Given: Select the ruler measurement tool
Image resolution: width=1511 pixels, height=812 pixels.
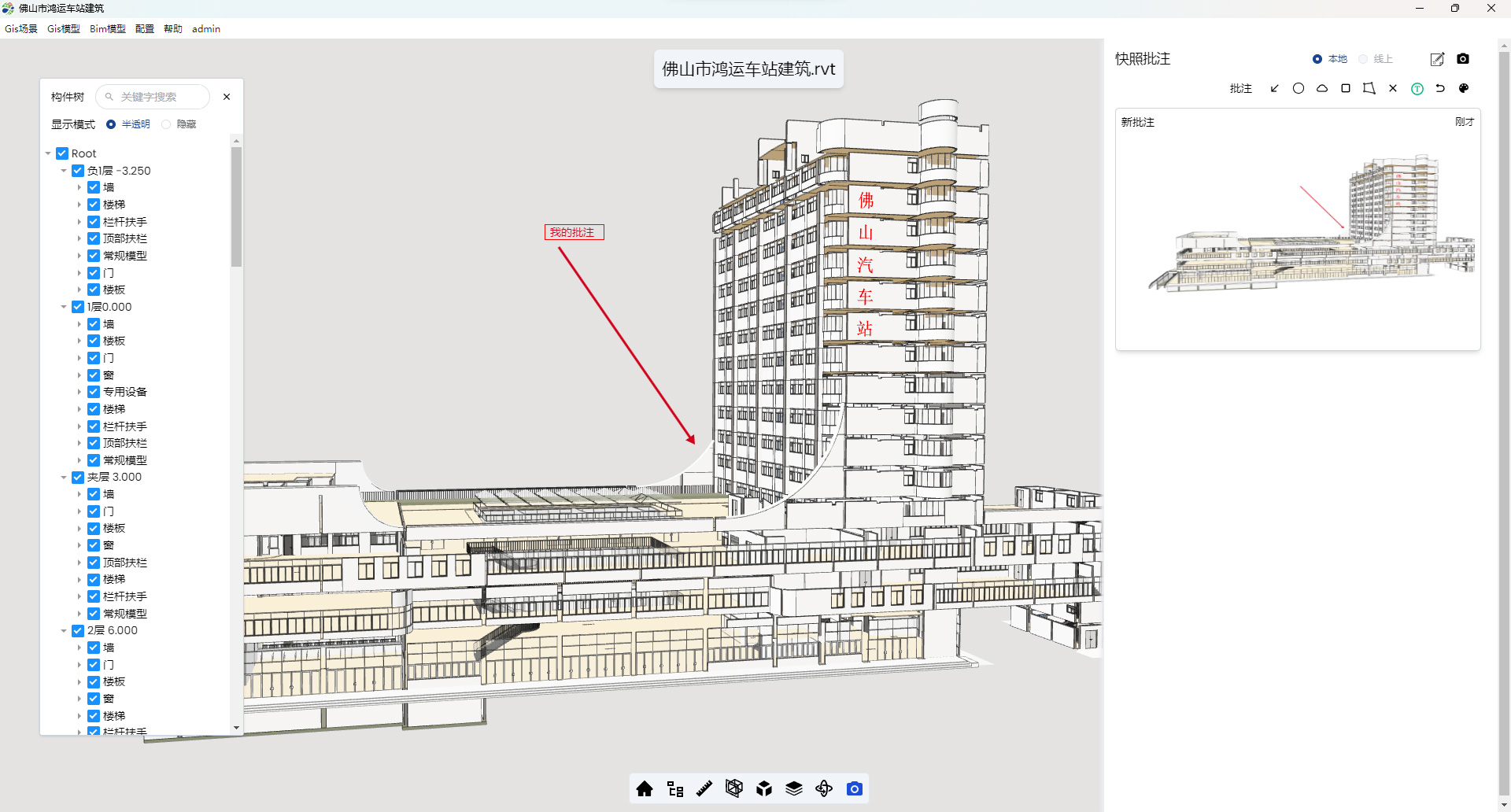Looking at the screenshot, I should click(x=704, y=788).
